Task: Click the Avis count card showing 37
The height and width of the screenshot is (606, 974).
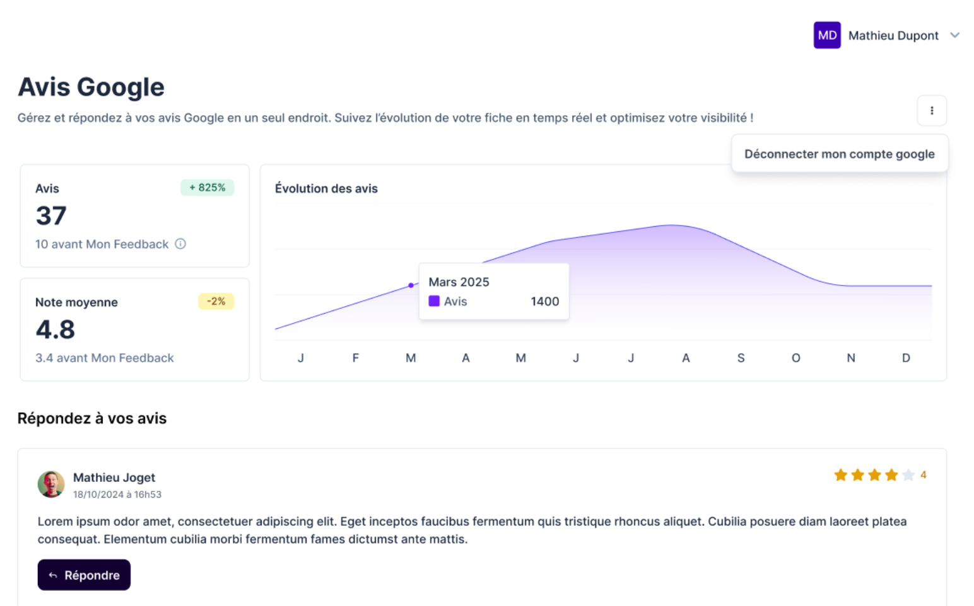Action: (134, 216)
